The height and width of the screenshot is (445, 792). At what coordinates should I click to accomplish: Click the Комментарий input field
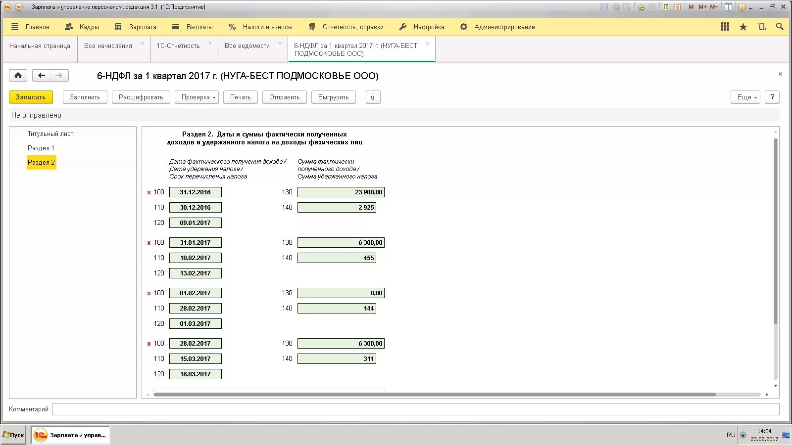tap(416, 409)
